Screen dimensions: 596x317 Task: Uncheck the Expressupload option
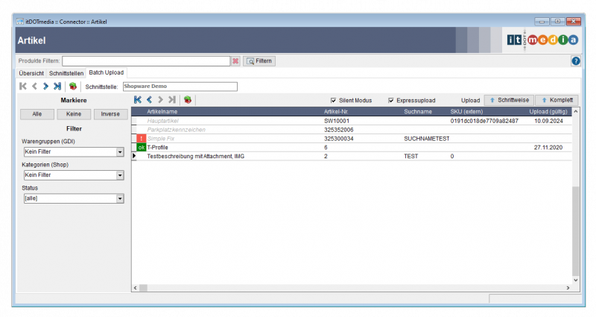(391, 100)
